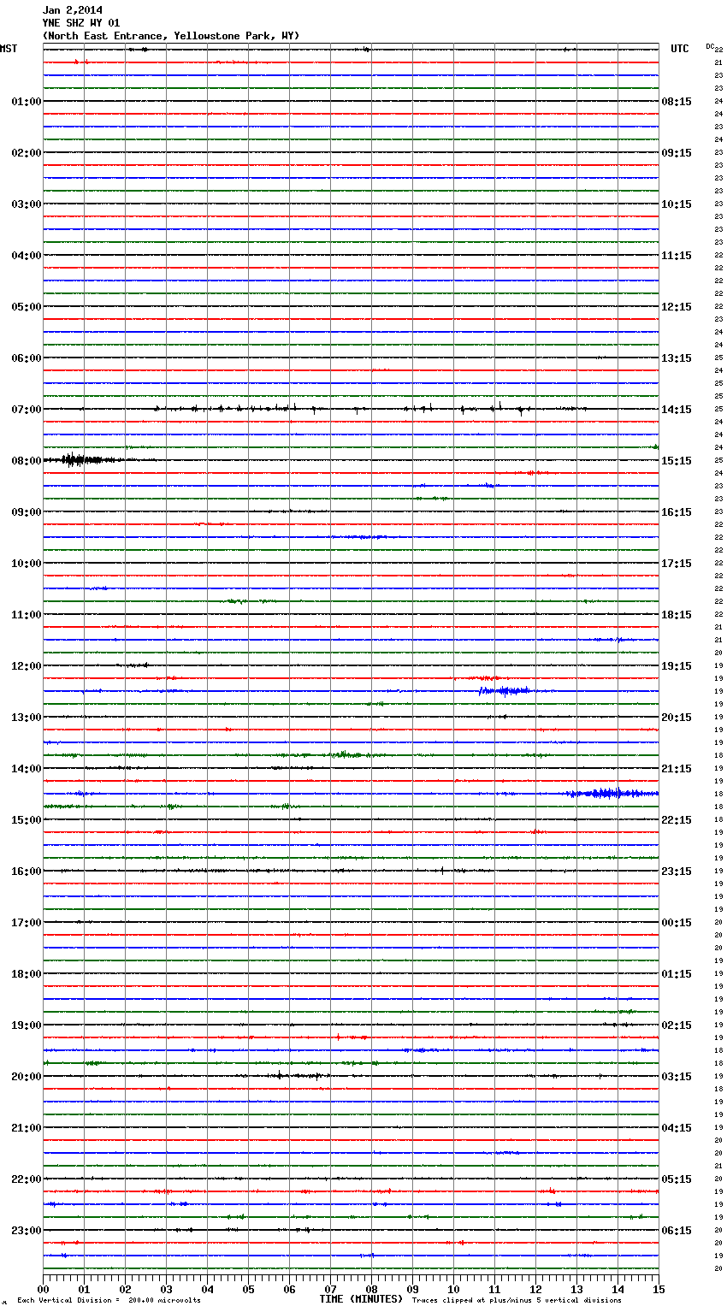Select the 15:00 MST time label
Image resolution: width=727 pixels, height=1312 pixels.
pos(27,820)
